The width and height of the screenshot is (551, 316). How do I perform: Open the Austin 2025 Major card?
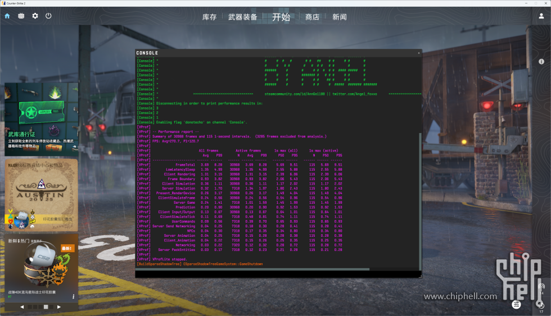(x=41, y=195)
